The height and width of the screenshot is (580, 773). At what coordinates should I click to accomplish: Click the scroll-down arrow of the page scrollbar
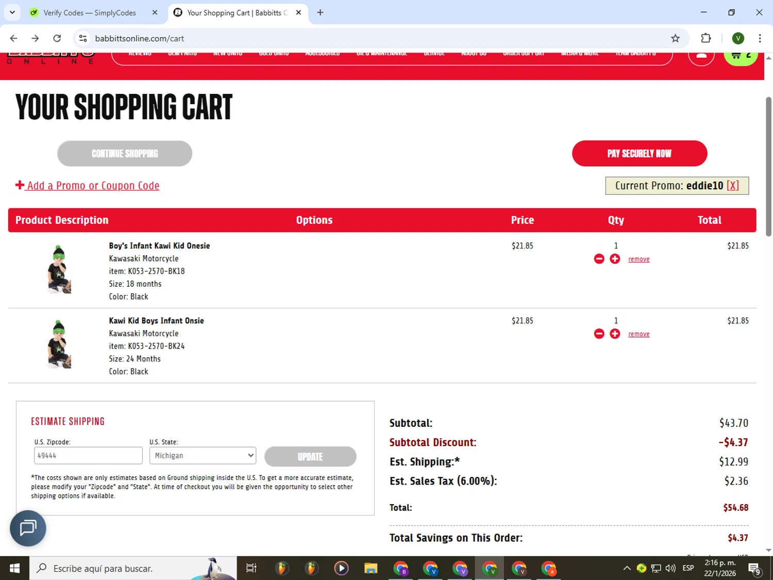pos(768,551)
